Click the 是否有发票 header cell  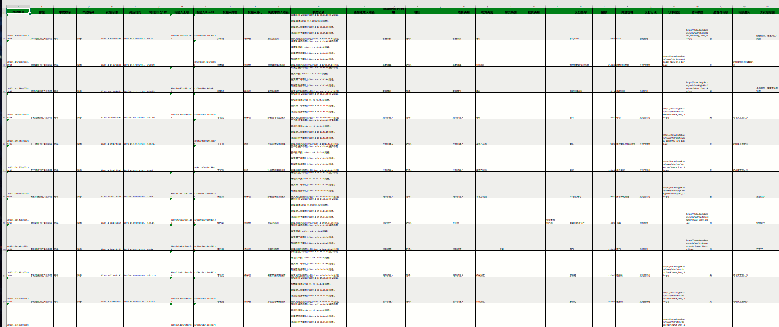[x=721, y=12]
